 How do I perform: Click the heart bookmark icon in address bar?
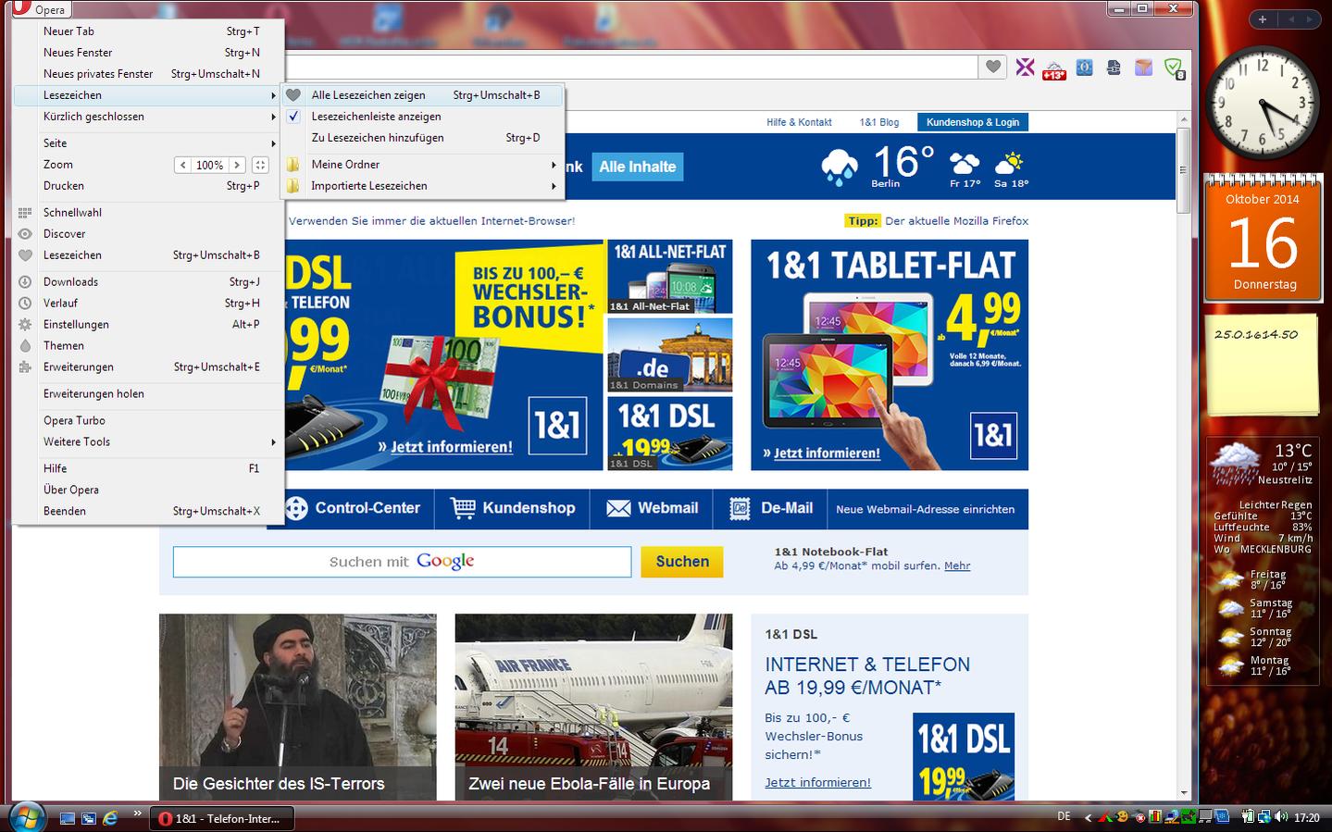pos(993,67)
